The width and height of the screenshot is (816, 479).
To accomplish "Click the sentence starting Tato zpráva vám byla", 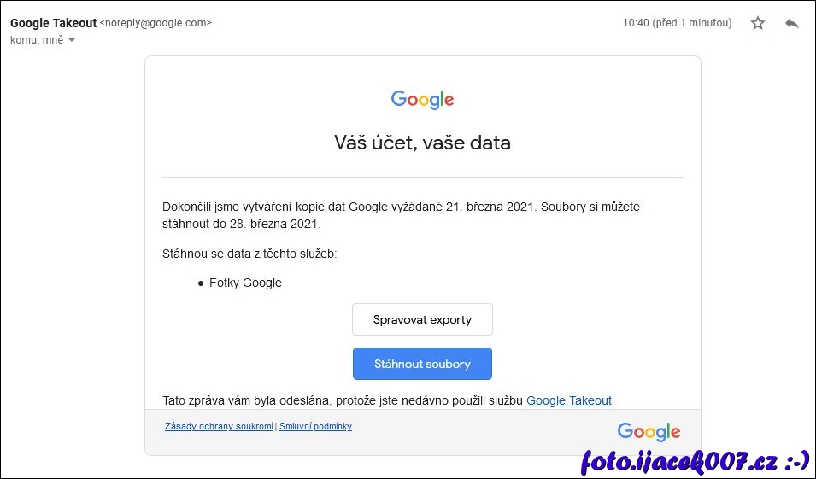I will (x=343, y=400).
